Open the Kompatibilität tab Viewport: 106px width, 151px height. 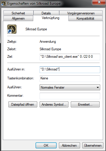click(85, 18)
